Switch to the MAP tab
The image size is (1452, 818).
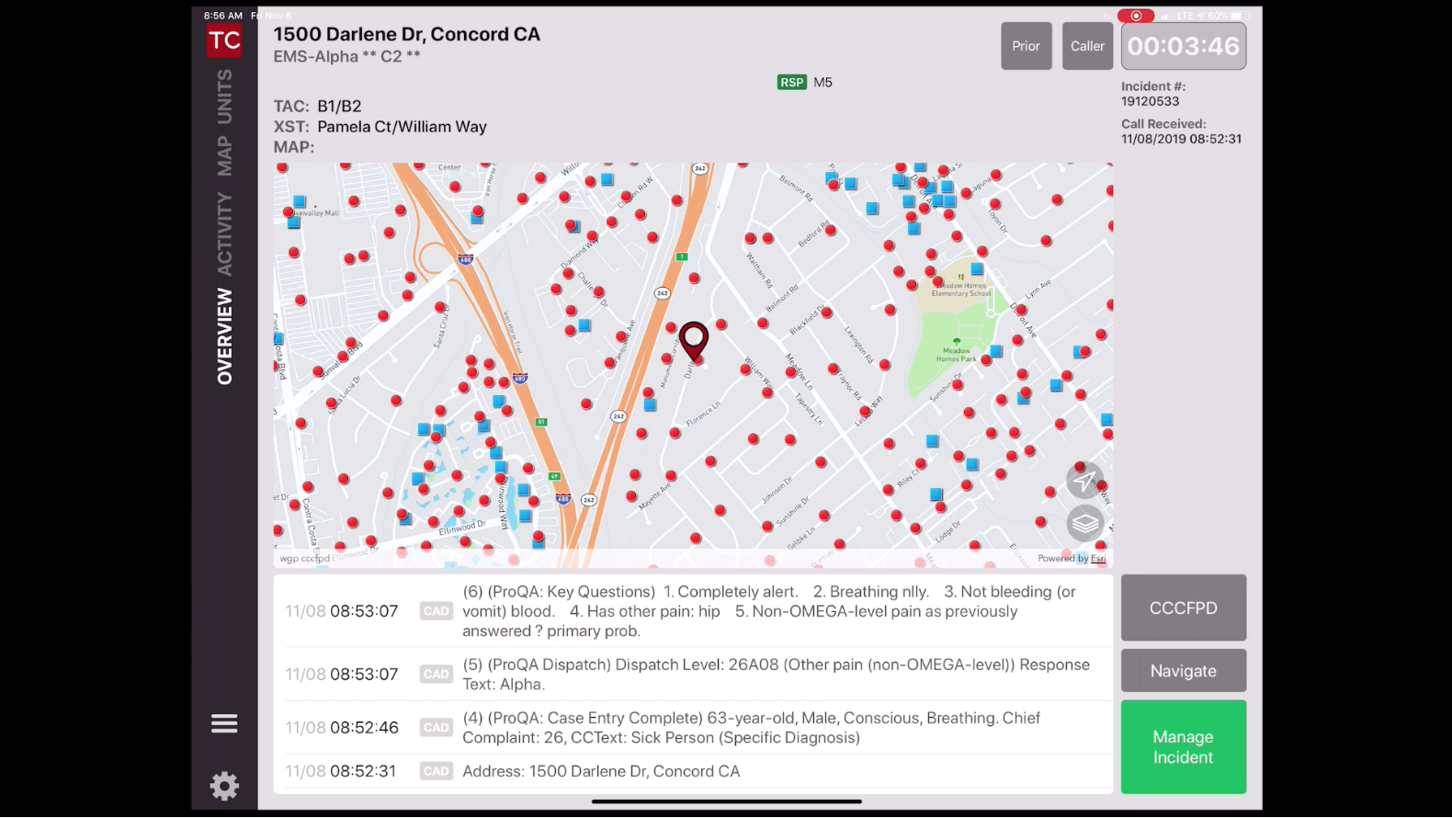pyautogui.click(x=224, y=155)
